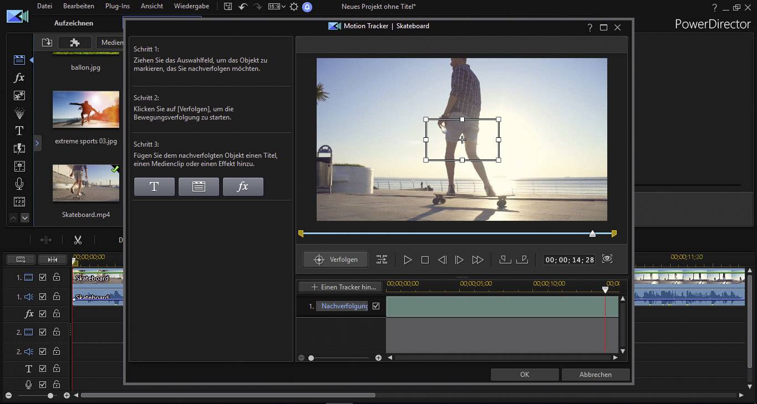This screenshot has height=404, width=757.
Task: Add an fx effect to tracked object
Action: pos(243,187)
